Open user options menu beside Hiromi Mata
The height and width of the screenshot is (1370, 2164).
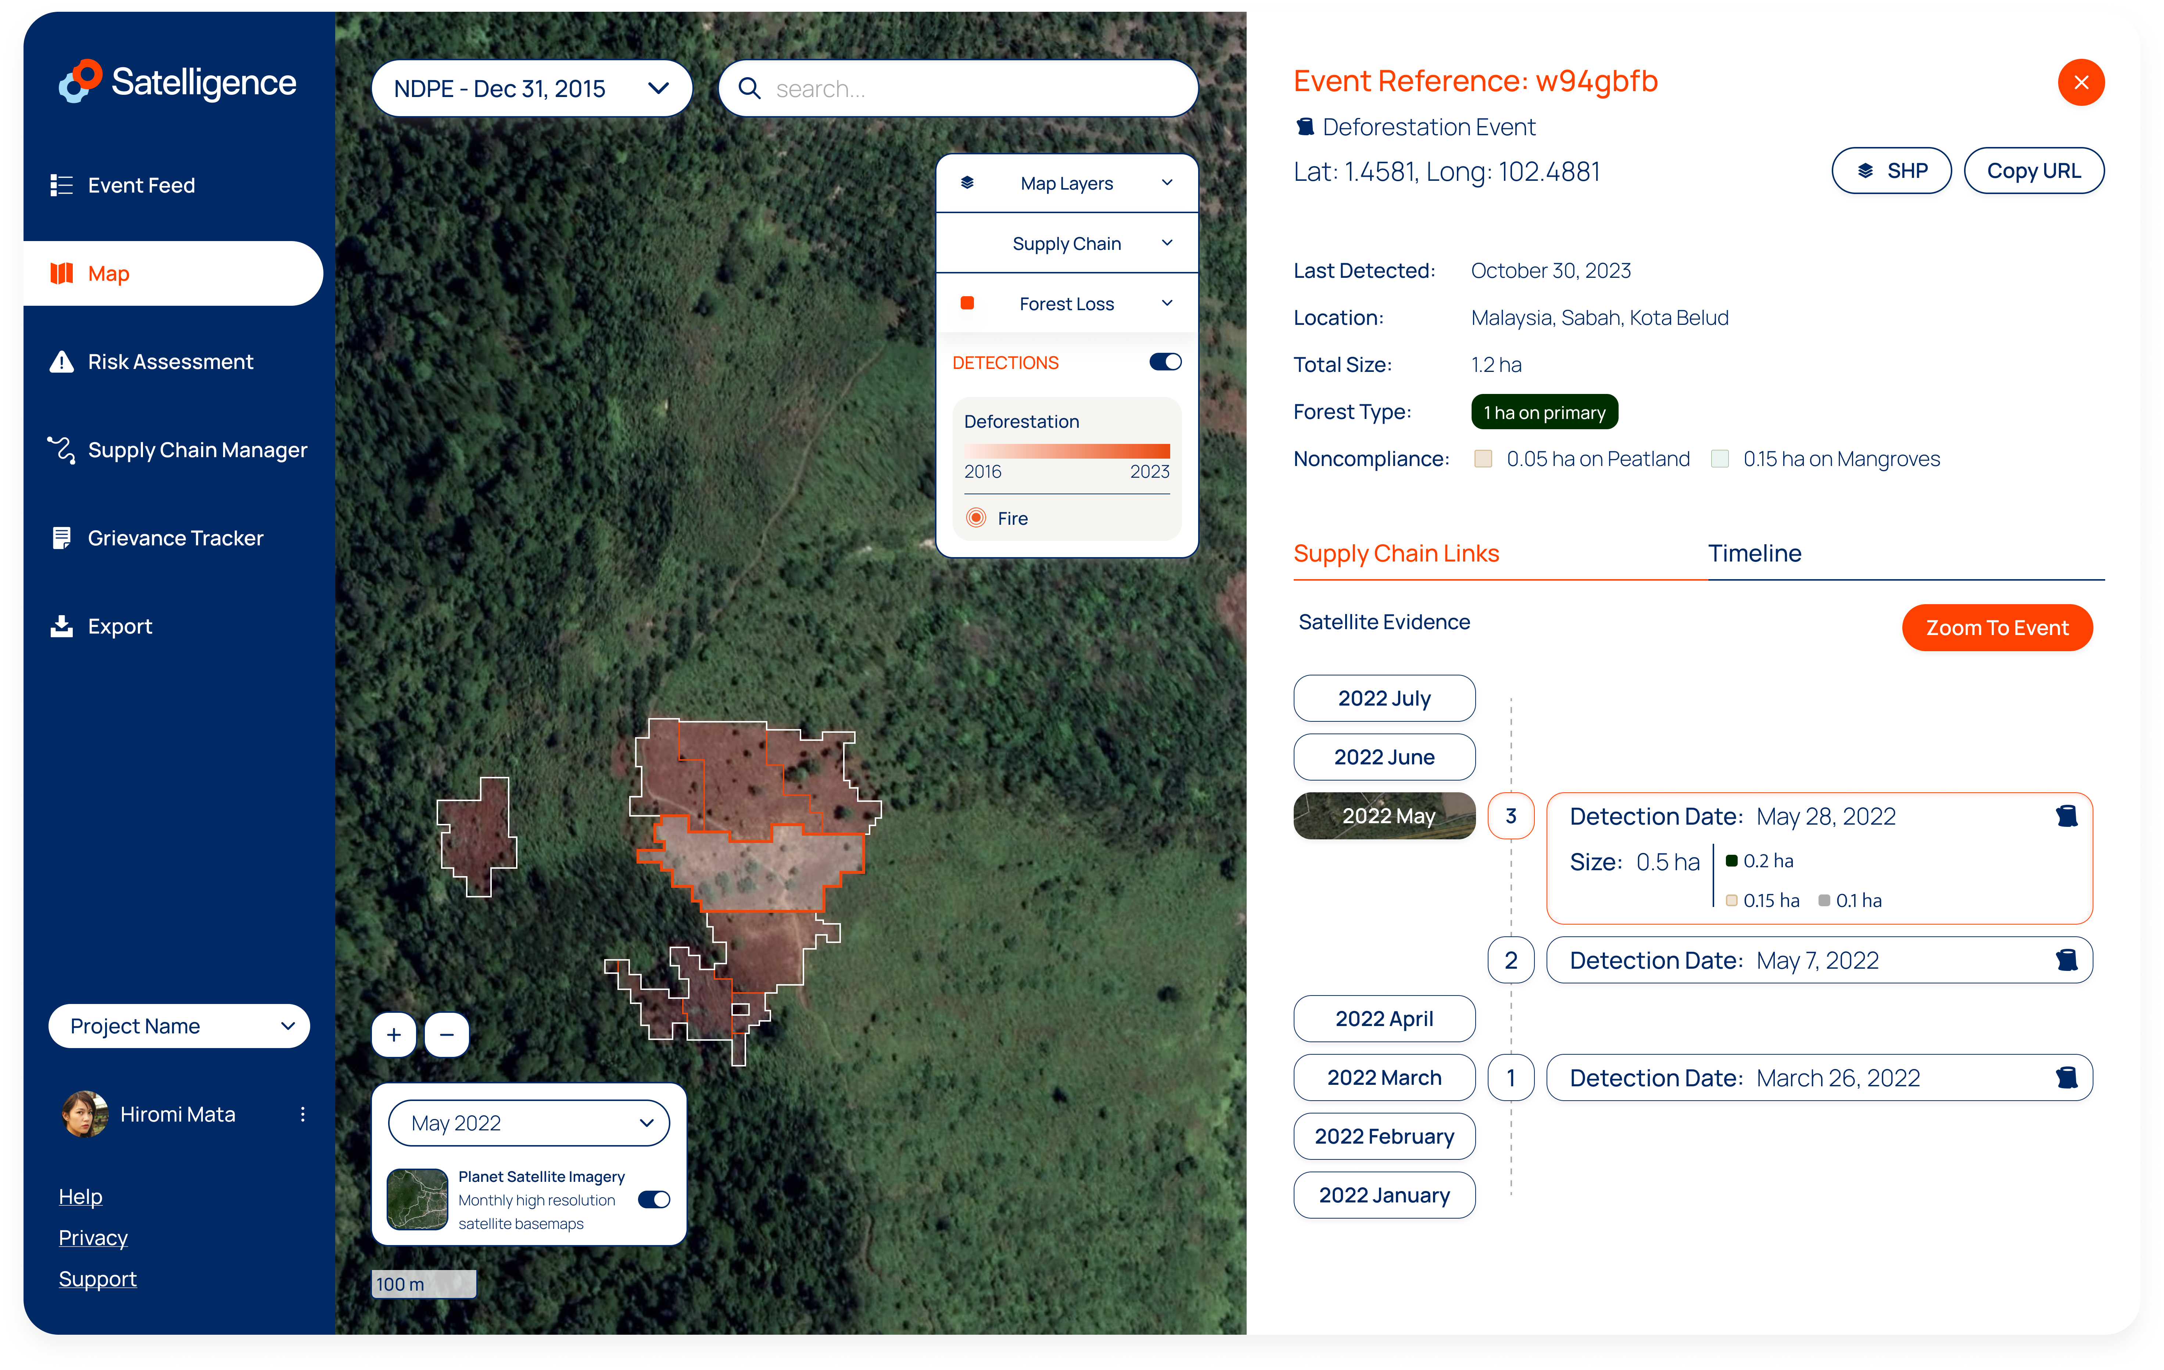(x=303, y=1114)
